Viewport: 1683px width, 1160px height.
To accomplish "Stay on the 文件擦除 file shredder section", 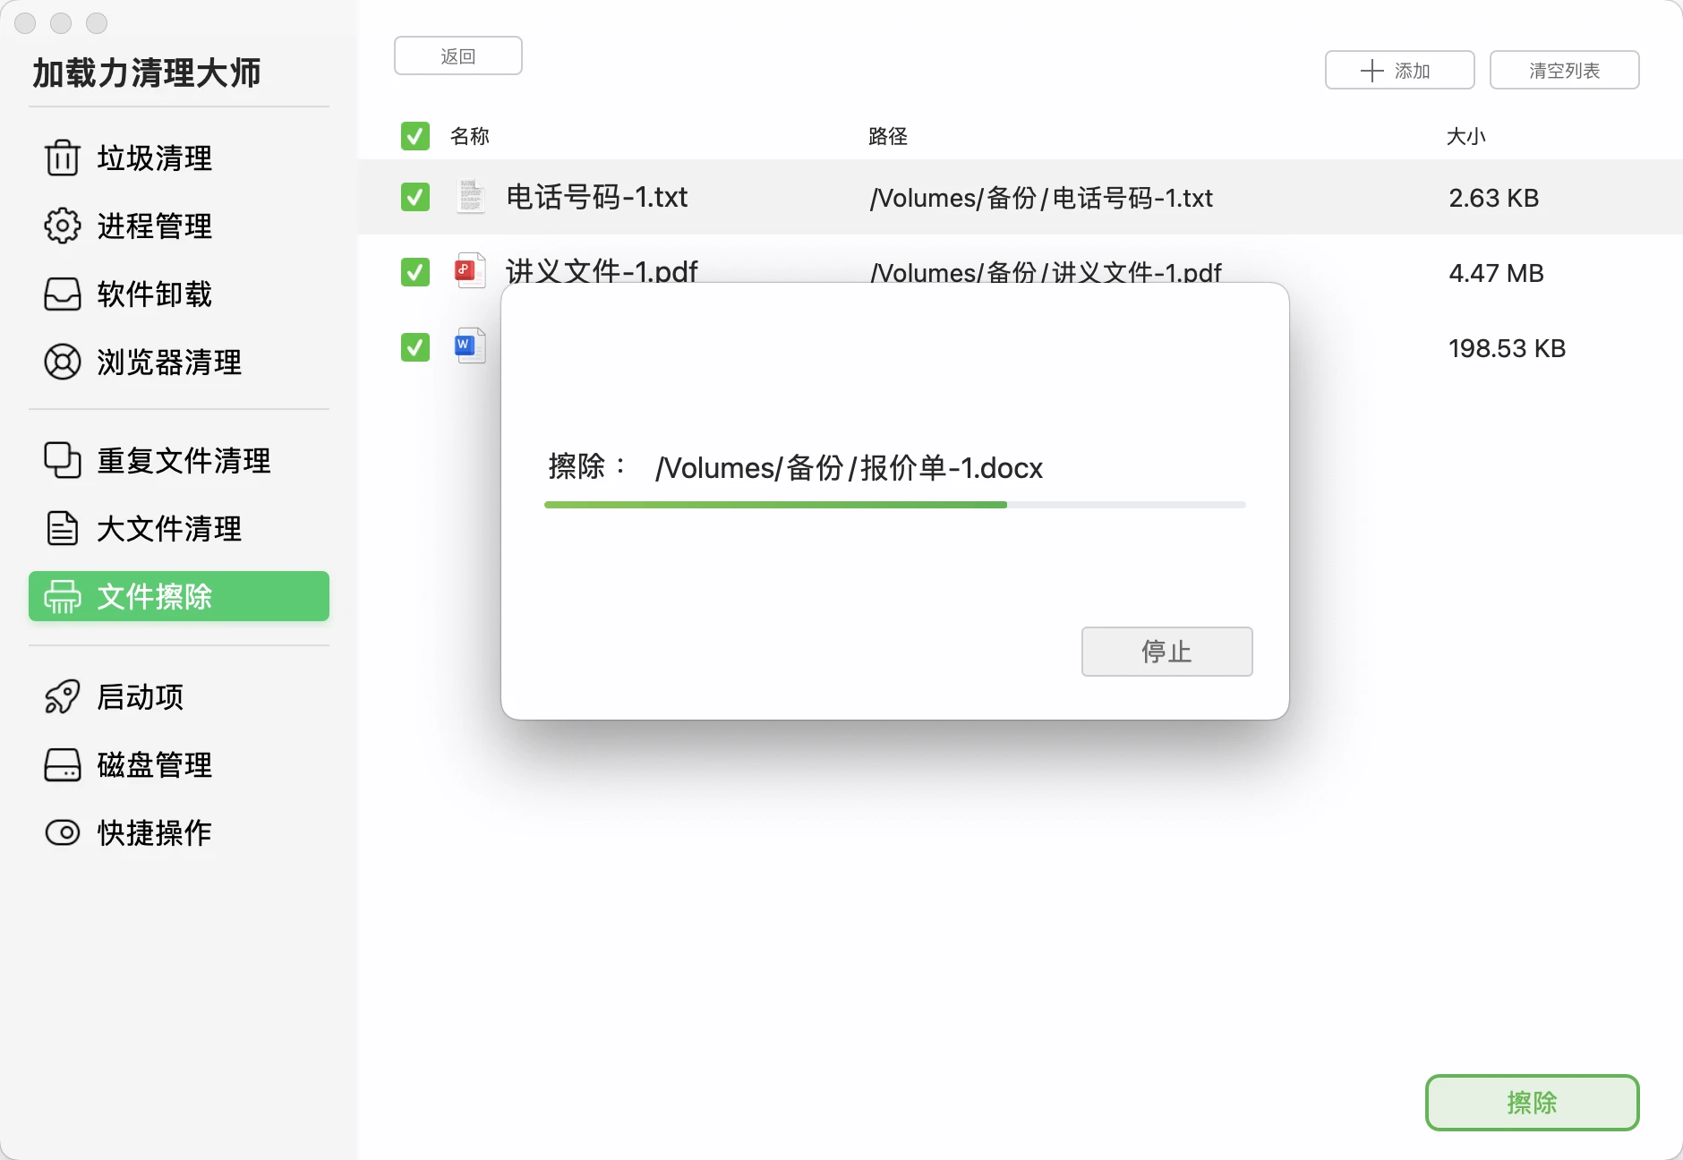I will 178,596.
